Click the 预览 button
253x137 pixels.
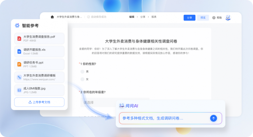[203, 18]
